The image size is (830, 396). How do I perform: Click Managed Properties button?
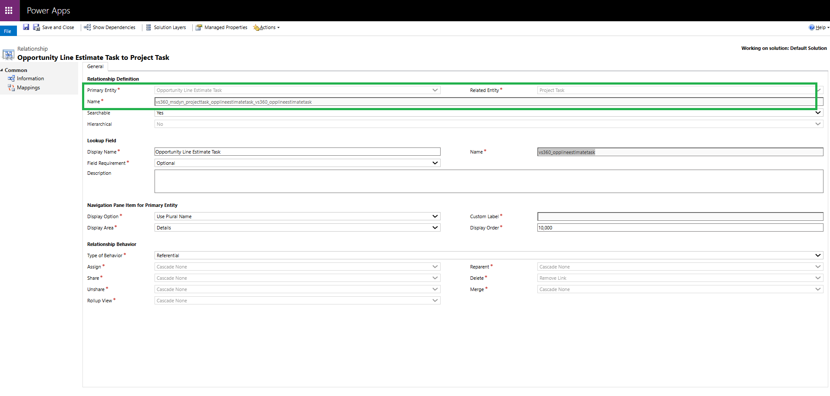coord(221,27)
